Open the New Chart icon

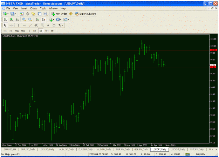[5, 14]
